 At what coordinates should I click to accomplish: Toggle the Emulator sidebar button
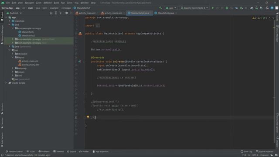(277, 142)
